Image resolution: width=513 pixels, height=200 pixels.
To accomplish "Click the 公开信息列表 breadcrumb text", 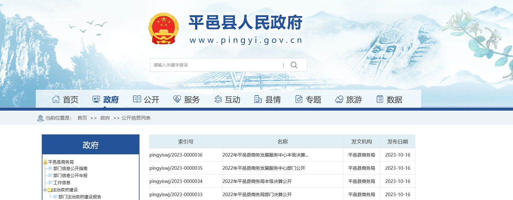I will 136,118.
